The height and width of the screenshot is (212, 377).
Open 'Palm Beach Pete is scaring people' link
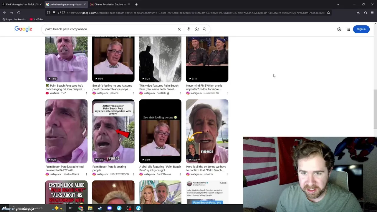(x=109, y=168)
